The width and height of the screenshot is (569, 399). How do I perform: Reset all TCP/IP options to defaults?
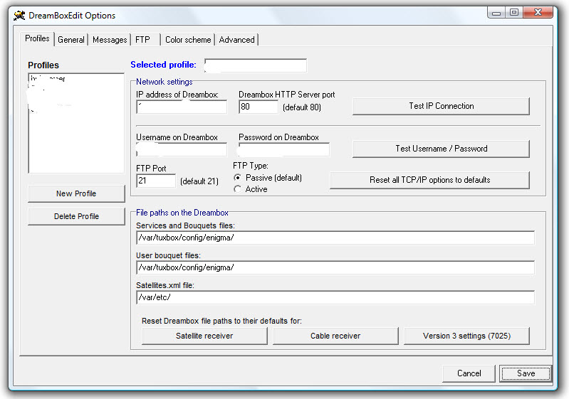(429, 180)
